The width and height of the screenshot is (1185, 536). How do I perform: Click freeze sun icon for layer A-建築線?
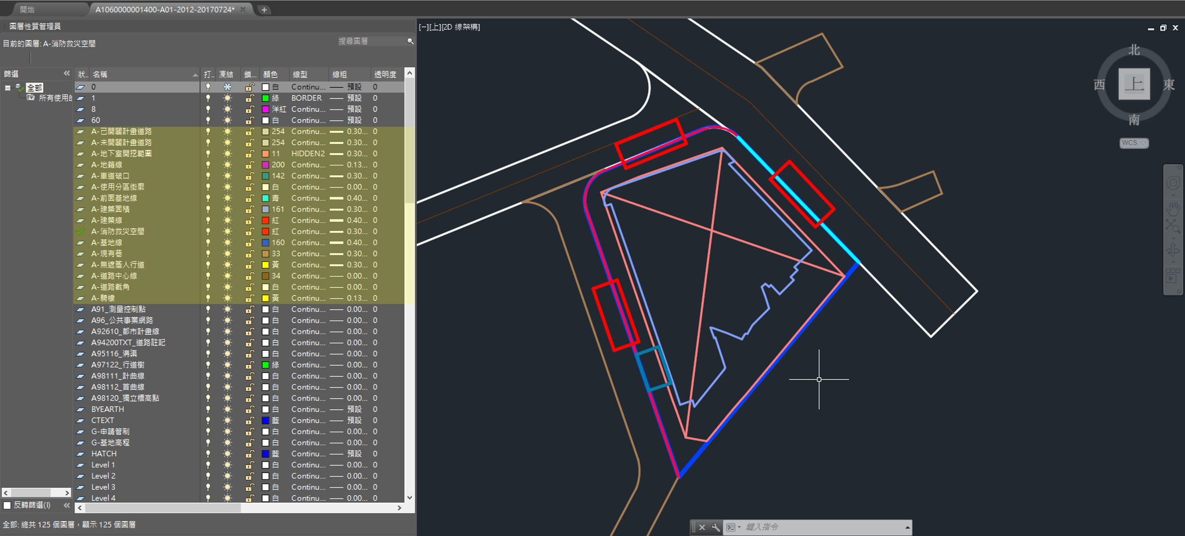[227, 221]
